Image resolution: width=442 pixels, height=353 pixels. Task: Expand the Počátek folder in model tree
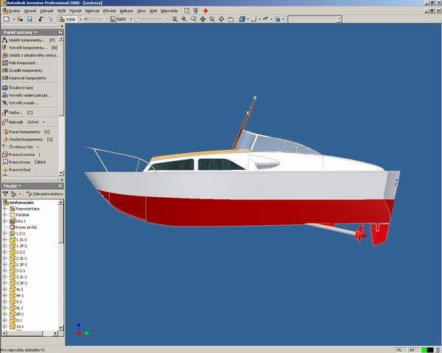click(4, 215)
